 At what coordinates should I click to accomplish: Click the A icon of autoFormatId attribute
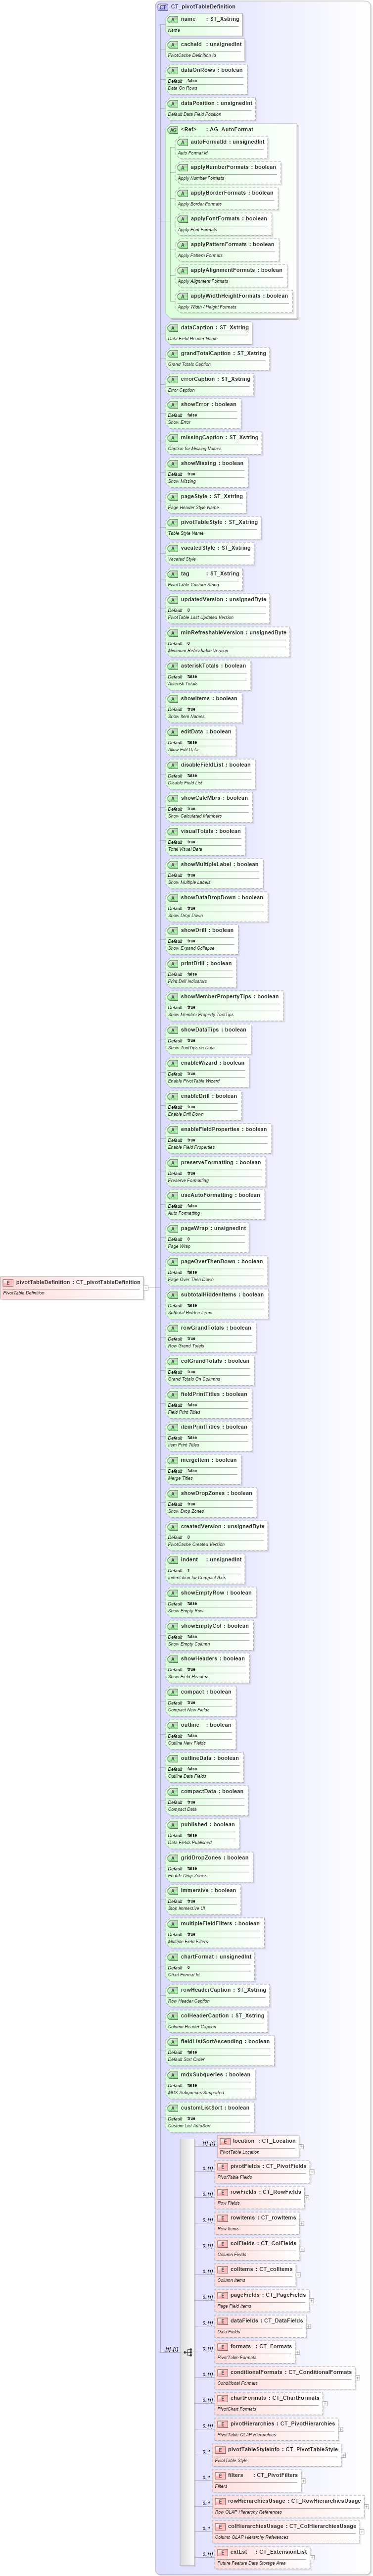coord(183,142)
